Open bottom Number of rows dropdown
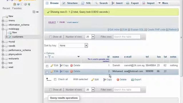The width and height of the screenshot is (183, 103). tap(90, 90)
